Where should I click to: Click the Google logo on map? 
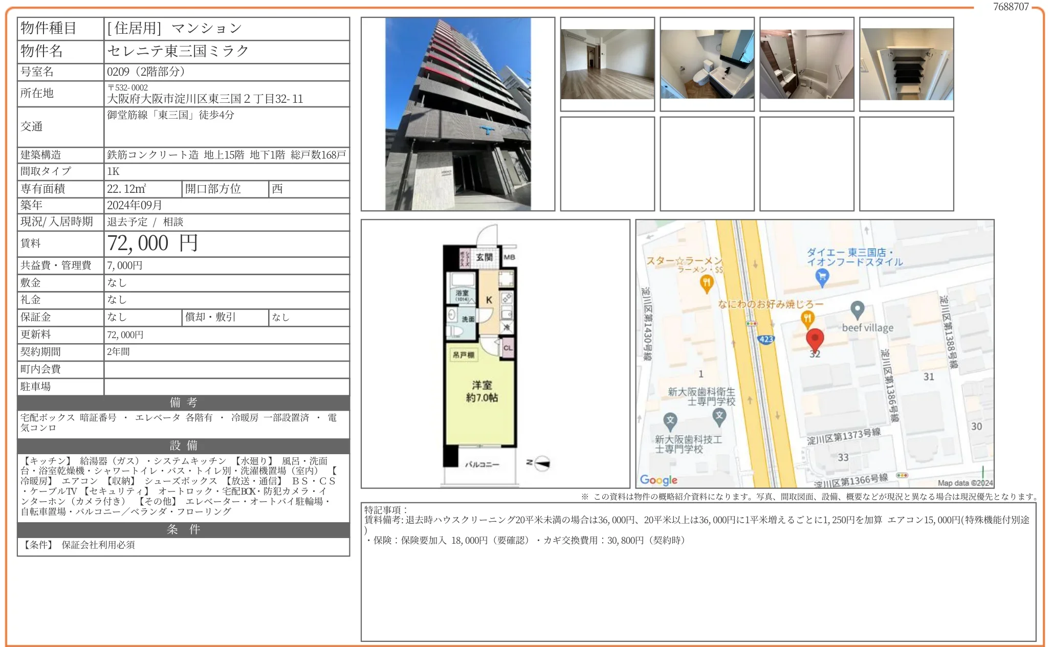pyautogui.click(x=659, y=480)
